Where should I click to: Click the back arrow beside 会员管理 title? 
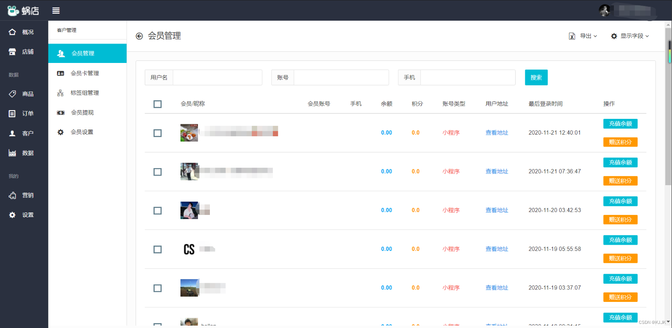coord(139,36)
